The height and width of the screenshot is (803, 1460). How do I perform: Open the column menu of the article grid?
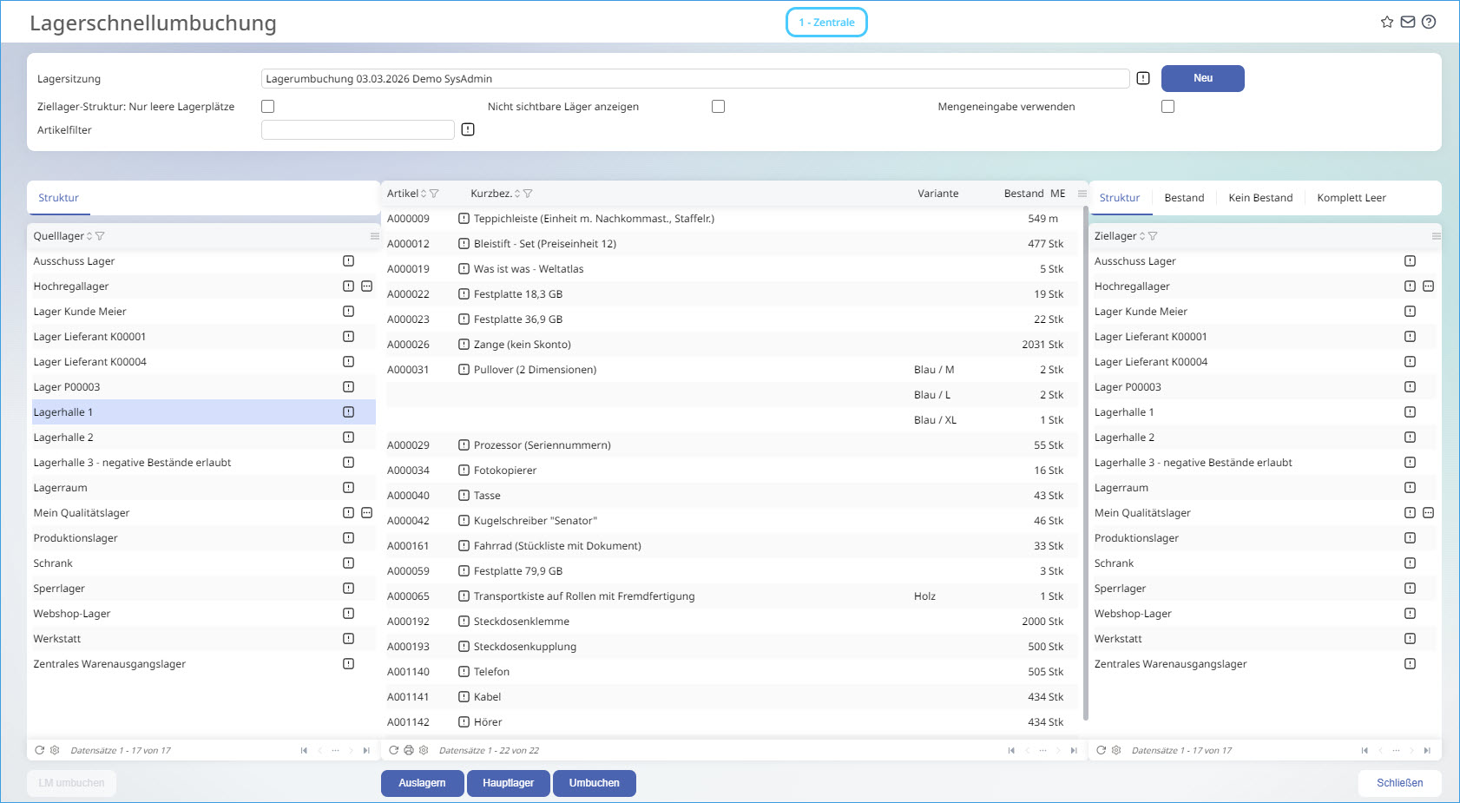click(x=1082, y=194)
